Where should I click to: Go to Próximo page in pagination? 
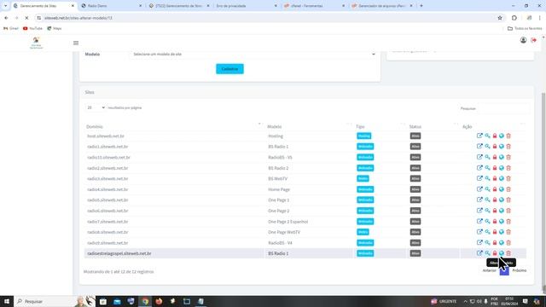(x=520, y=270)
